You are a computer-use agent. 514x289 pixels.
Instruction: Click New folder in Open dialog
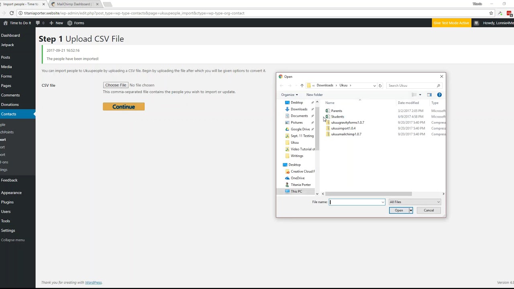click(x=314, y=95)
